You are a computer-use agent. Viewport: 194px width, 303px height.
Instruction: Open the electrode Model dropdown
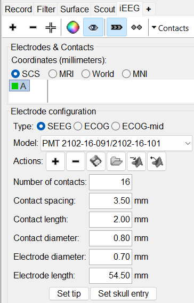[116, 143]
